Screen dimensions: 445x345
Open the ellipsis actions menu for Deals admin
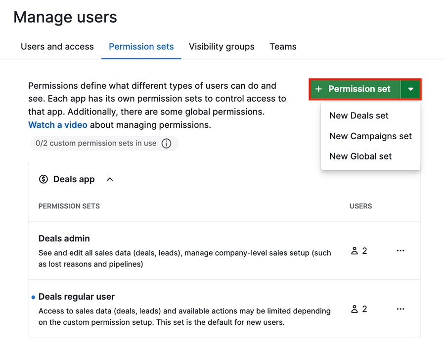400,251
